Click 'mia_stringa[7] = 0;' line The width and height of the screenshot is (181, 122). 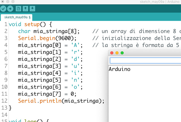click(47, 94)
